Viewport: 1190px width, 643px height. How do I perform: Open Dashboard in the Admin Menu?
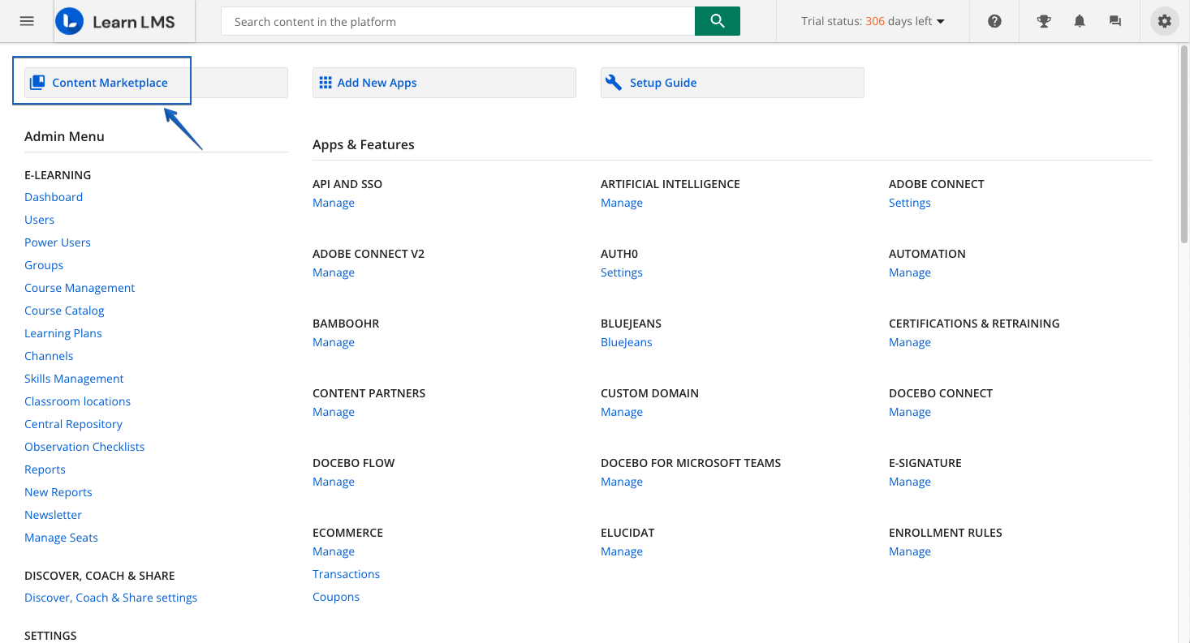coord(54,197)
